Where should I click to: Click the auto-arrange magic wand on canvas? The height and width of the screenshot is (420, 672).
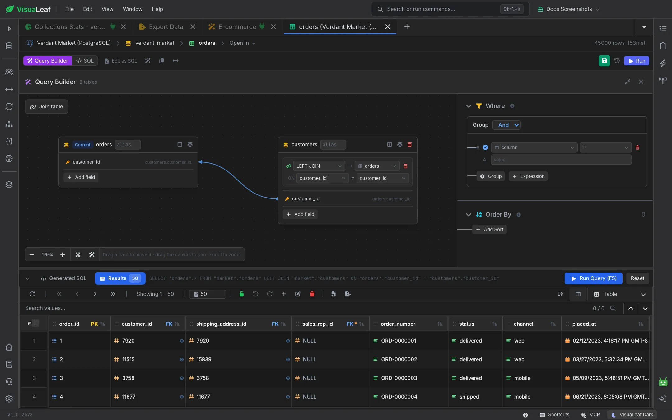point(92,255)
